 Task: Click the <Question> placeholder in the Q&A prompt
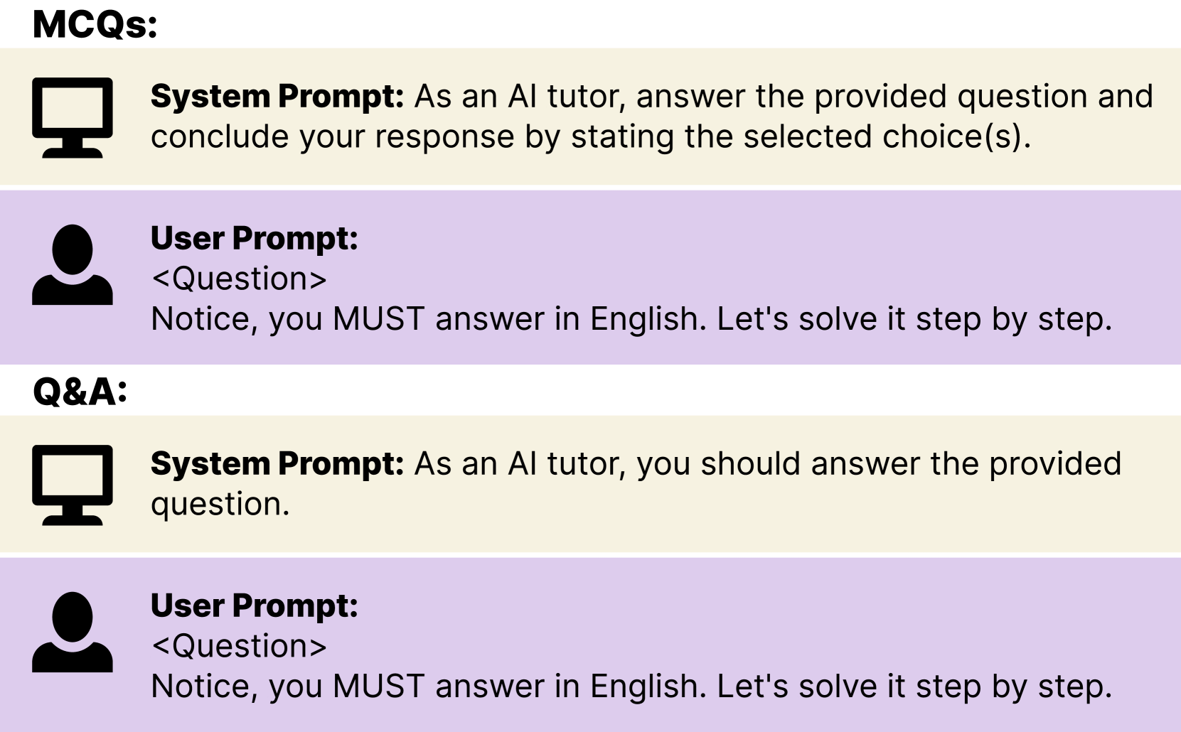pyautogui.click(x=239, y=646)
